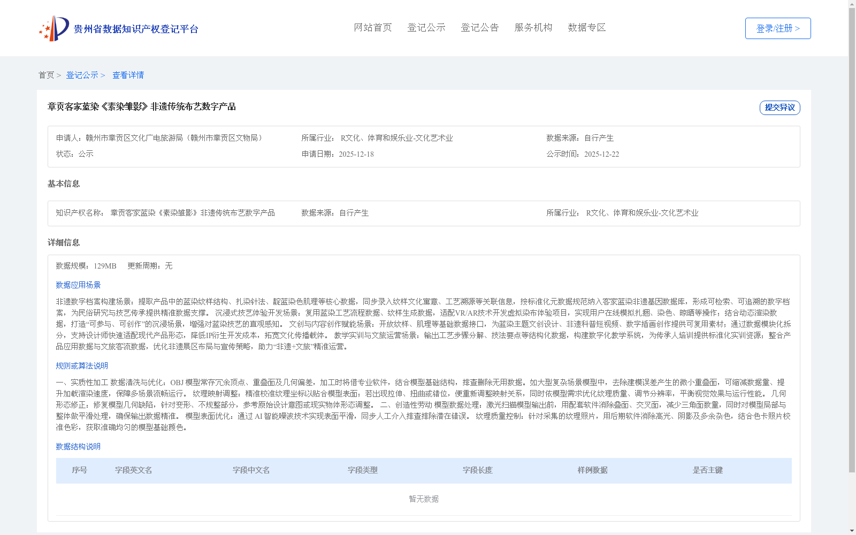Click the 序号 column header
The image size is (856, 535).
coord(79,470)
